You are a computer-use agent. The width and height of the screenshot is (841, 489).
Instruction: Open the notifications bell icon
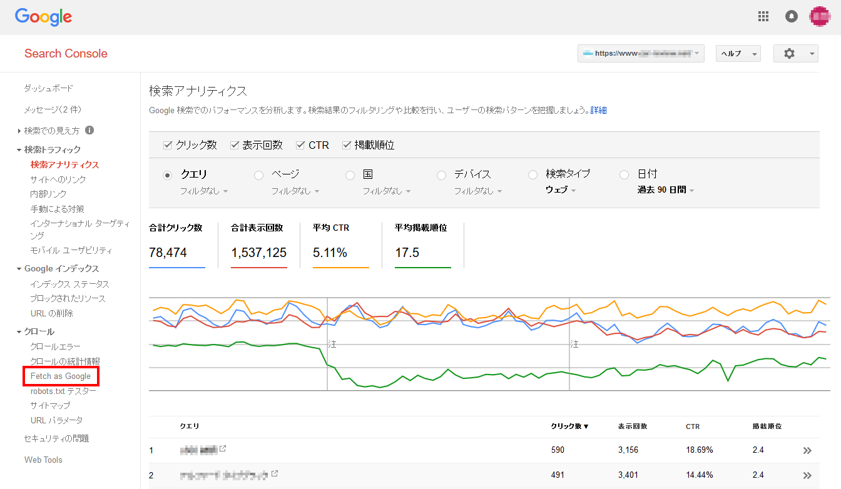[x=792, y=17]
